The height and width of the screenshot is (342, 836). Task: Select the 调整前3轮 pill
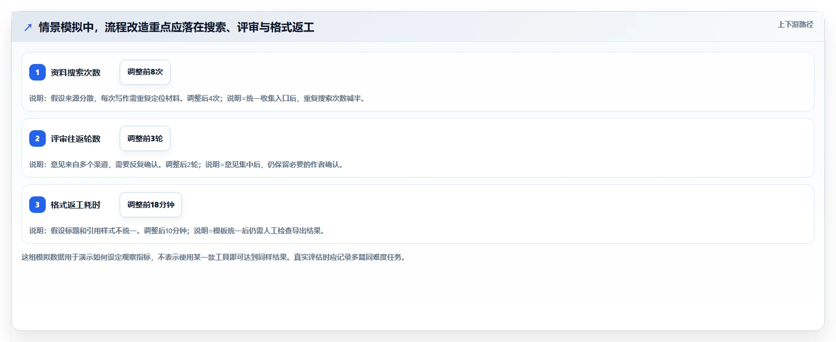coord(145,138)
